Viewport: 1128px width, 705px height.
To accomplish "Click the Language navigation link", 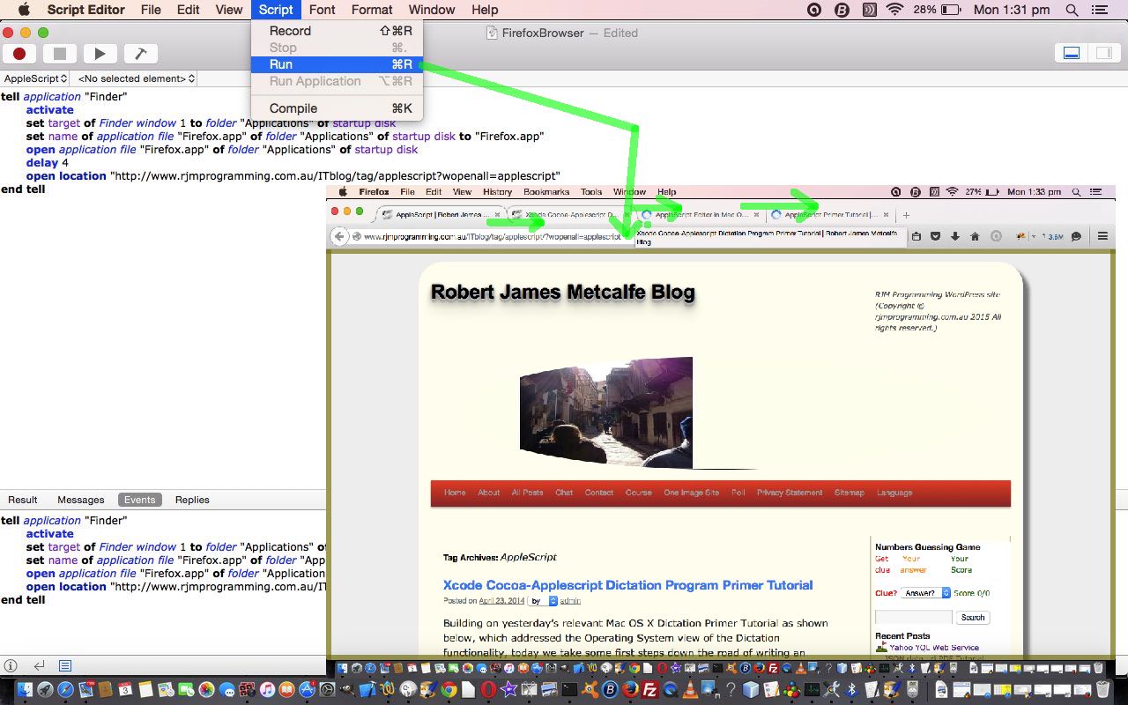I will coord(894,493).
